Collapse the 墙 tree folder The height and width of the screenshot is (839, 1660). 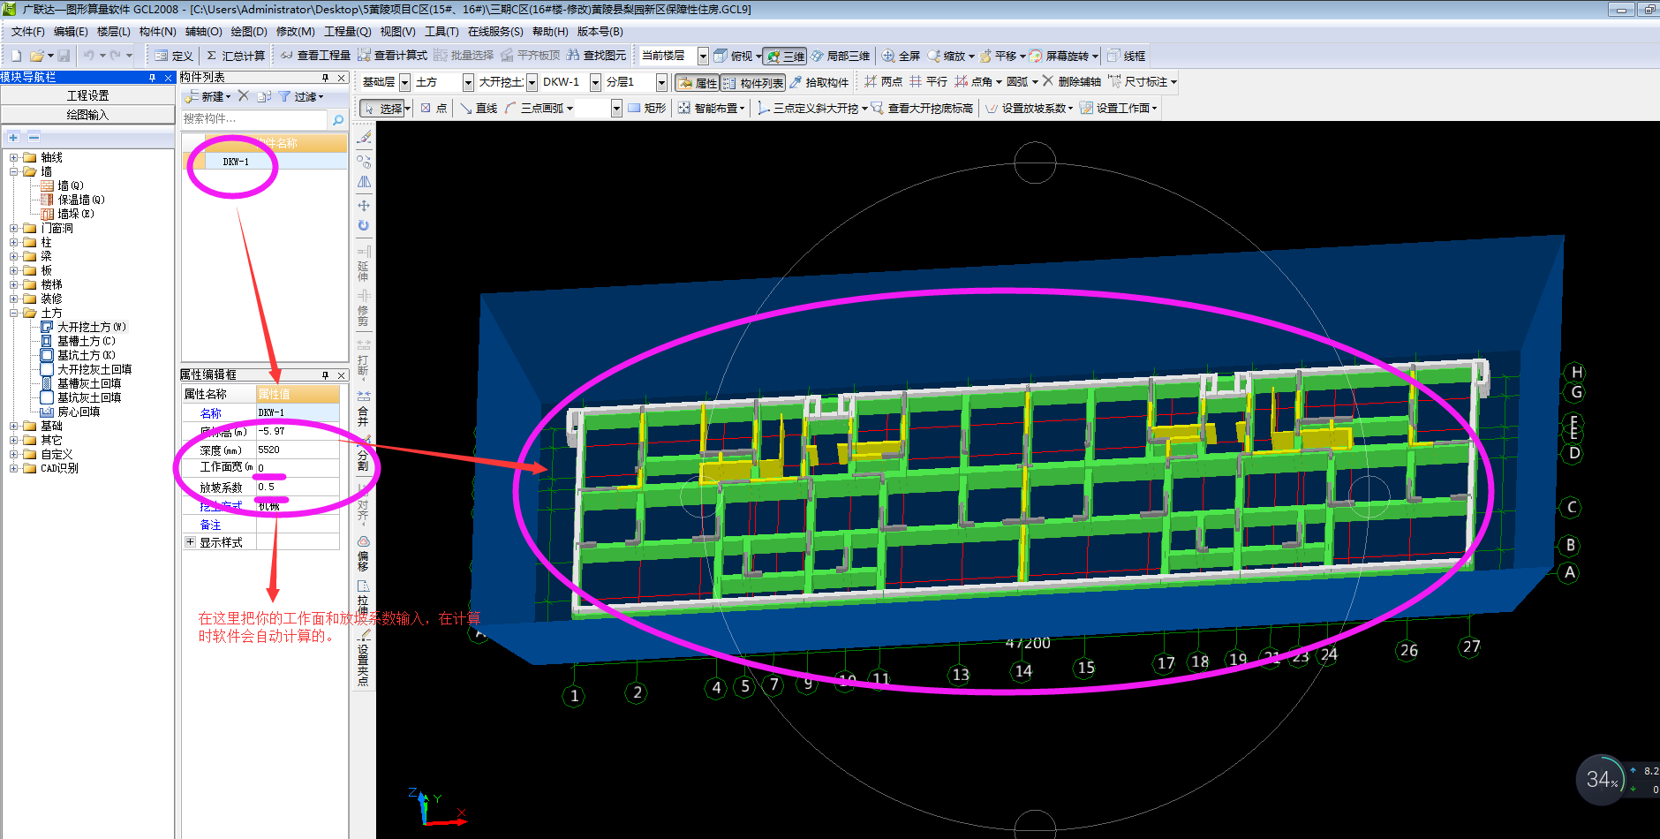(x=14, y=171)
